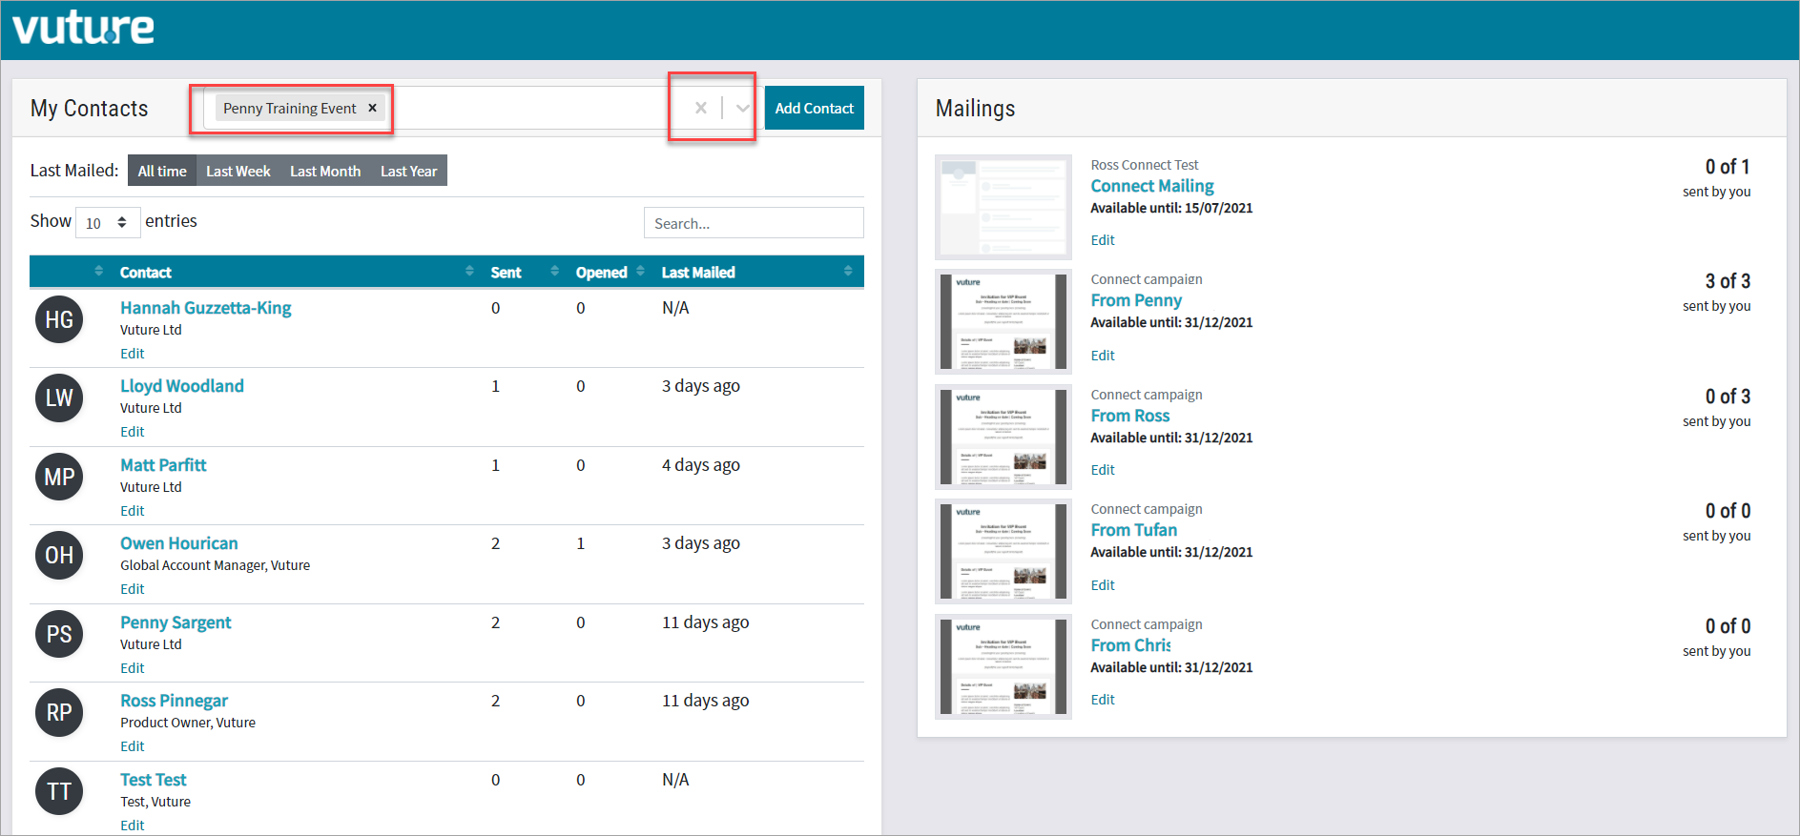The height and width of the screenshot is (836, 1800).
Task: Sort the table by Sent column
Action: [525, 272]
